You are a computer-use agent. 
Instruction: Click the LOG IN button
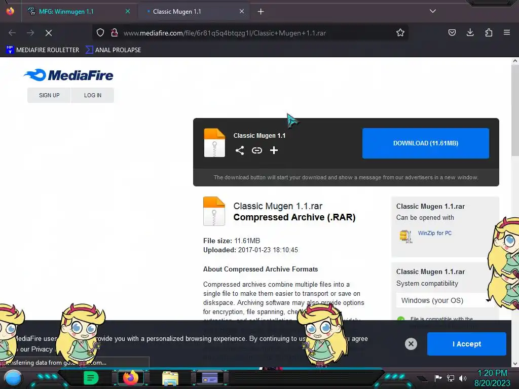point(93,95)
